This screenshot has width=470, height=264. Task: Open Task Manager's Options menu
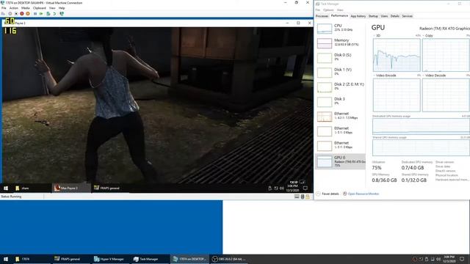[328, 10]
